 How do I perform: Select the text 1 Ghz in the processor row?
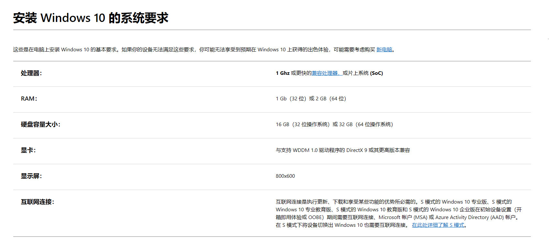(282, 73)
